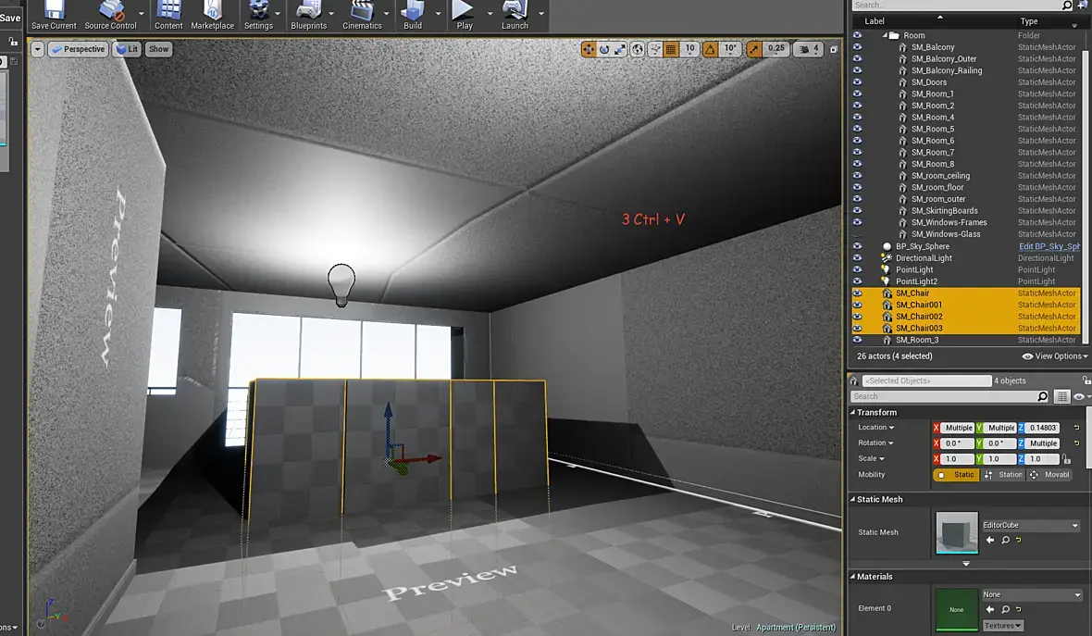Set Mobility to Movable
The width and height of the screenshot is (1092, 636).
[1049, 475]
